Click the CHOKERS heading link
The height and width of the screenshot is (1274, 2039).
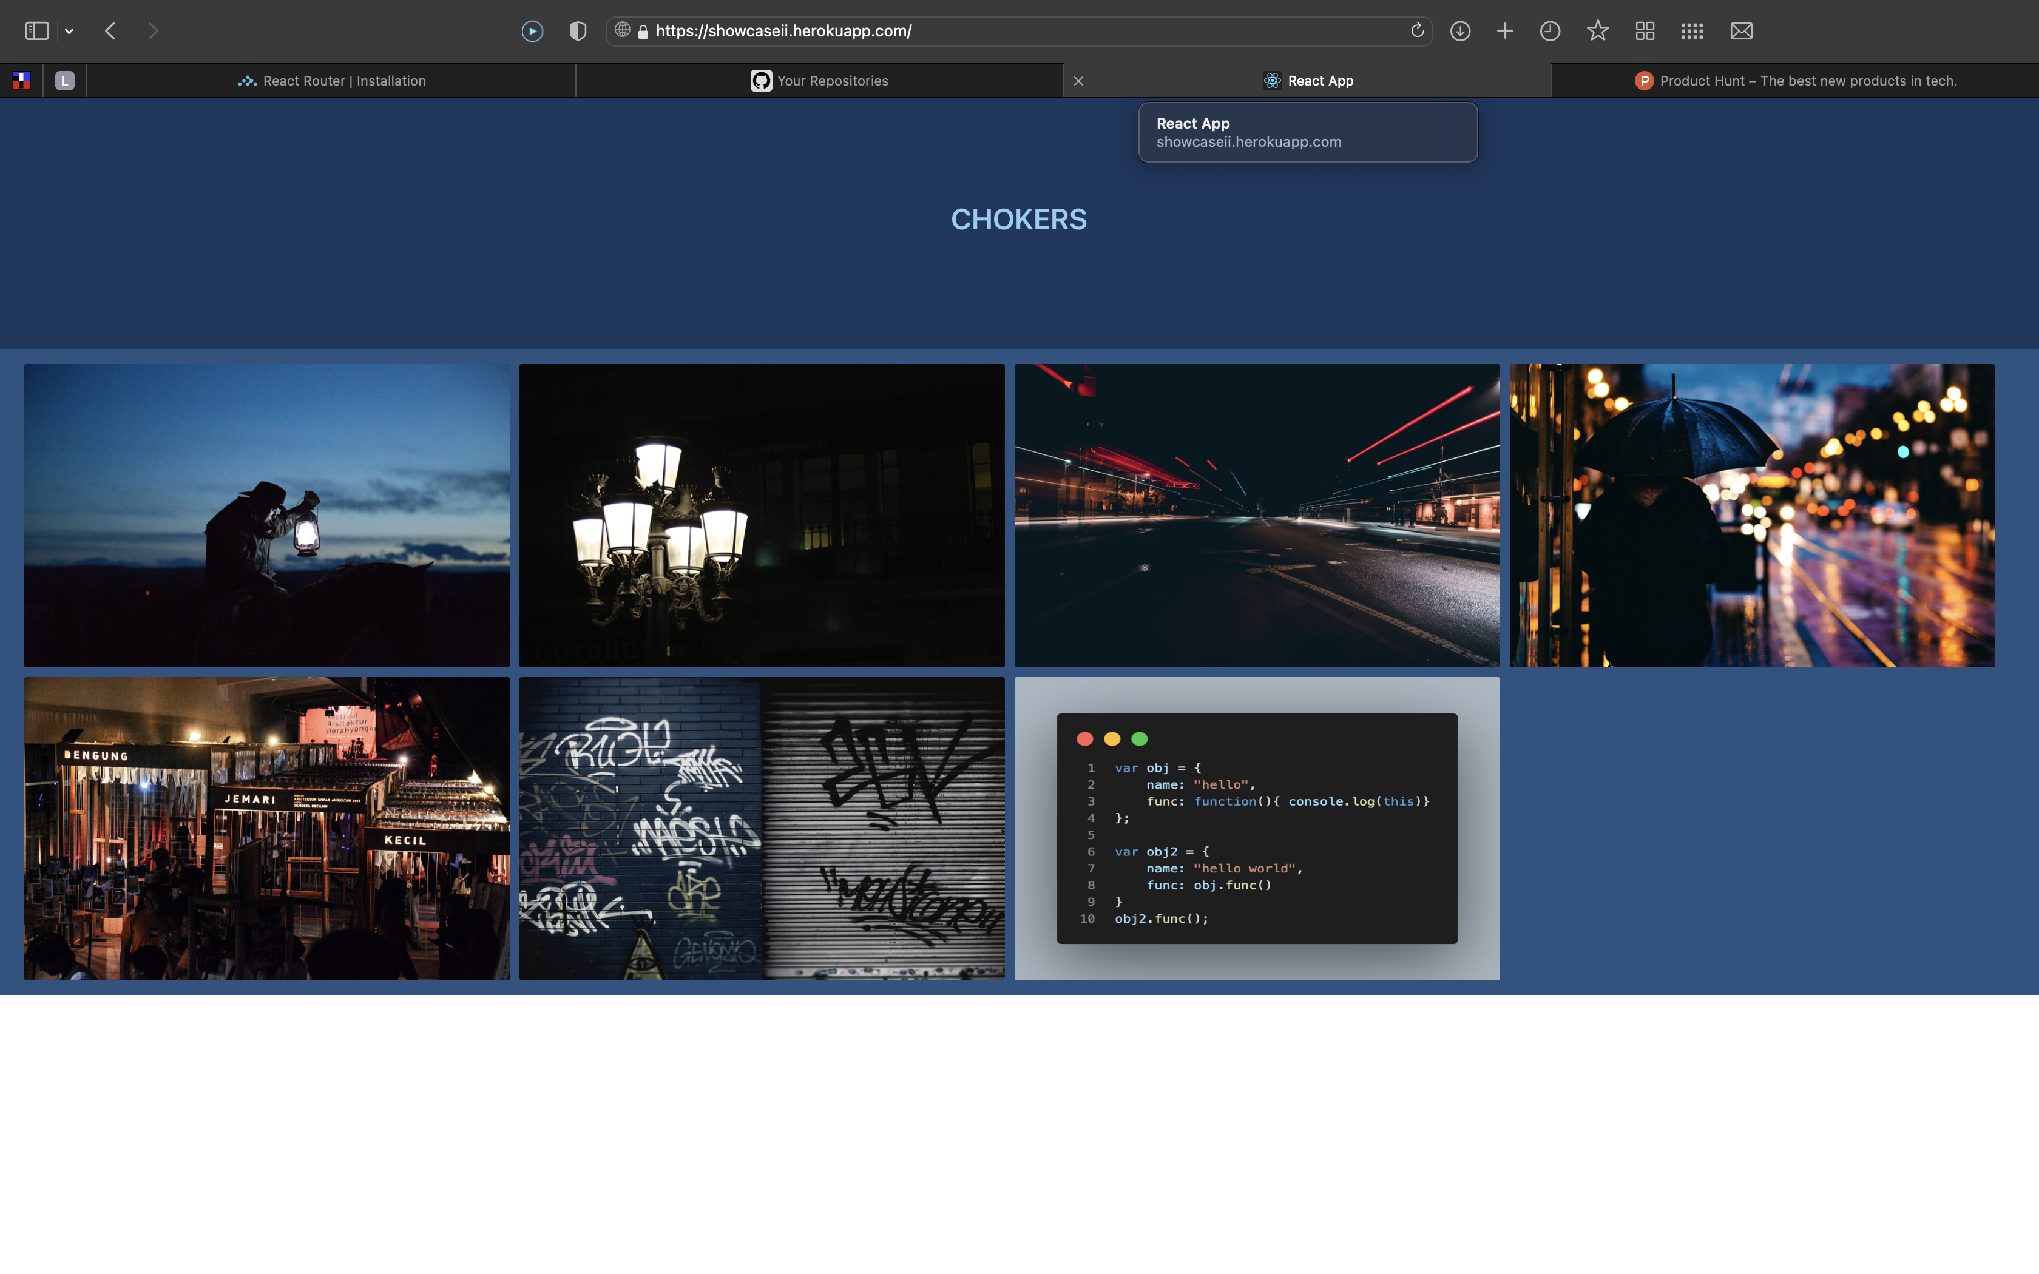1019,219
